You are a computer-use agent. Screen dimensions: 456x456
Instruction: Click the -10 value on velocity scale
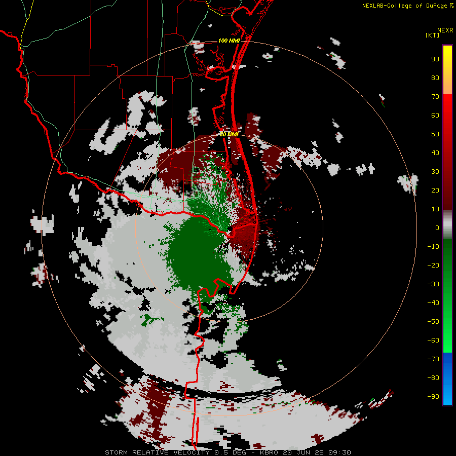[x=433, y=247]
